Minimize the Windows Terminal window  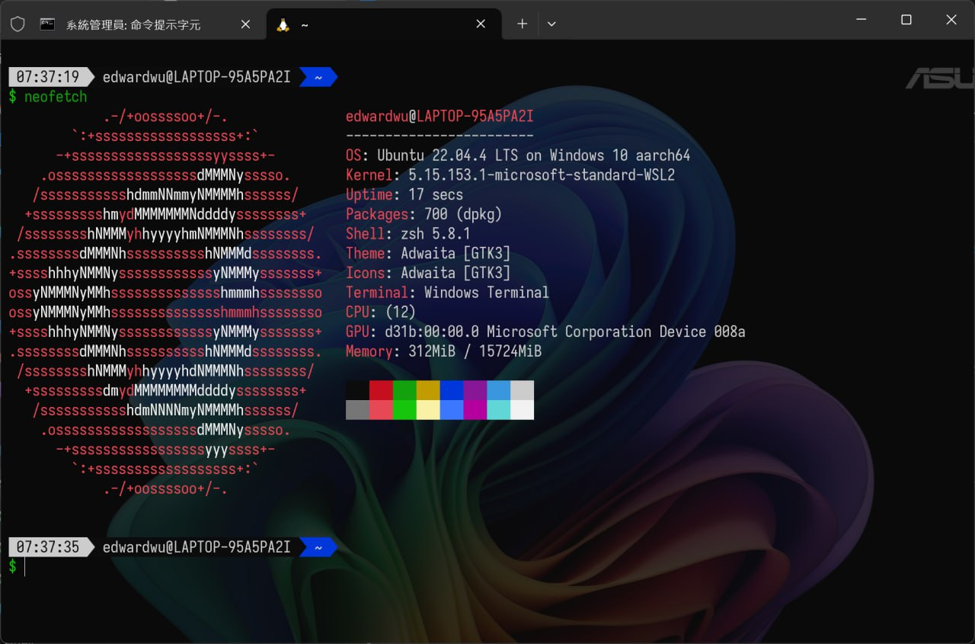pyautogui.click(x=862, y=21)
